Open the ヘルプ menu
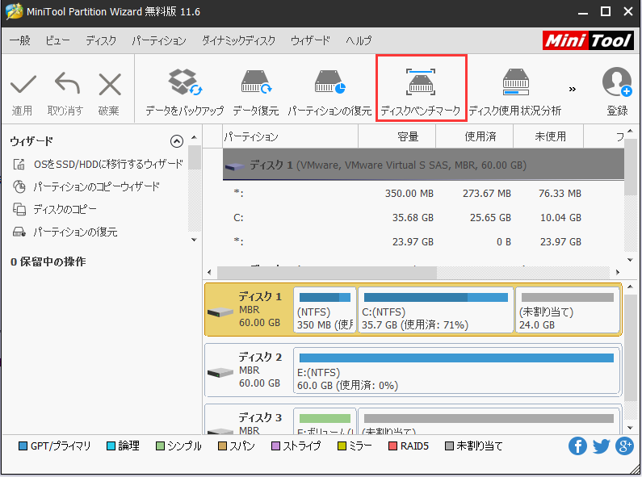This screenshot has width=642, height=477. [x=359, y=40]
